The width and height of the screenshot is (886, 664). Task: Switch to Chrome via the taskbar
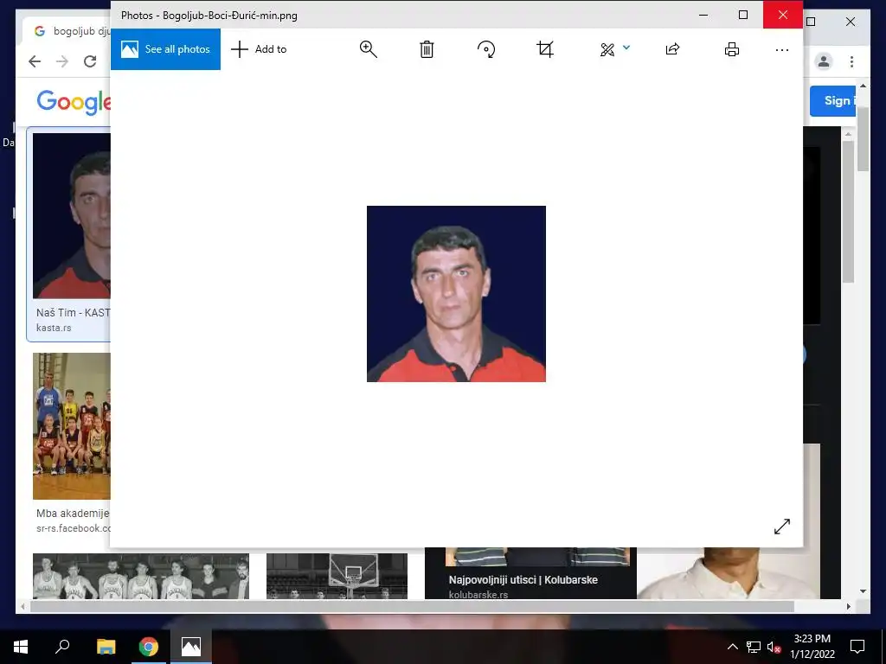click(x=149, y=647)
